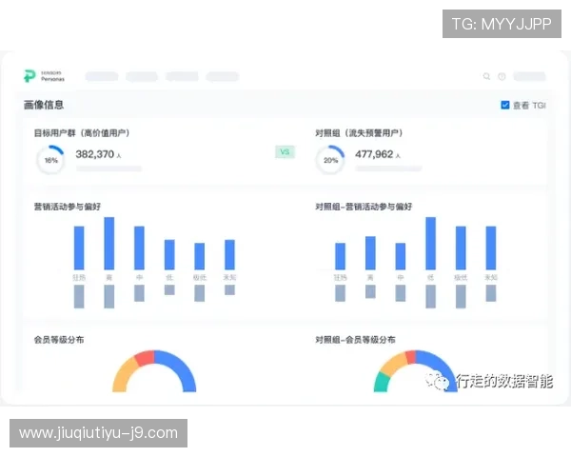Select the 20% progress ring

330,160
